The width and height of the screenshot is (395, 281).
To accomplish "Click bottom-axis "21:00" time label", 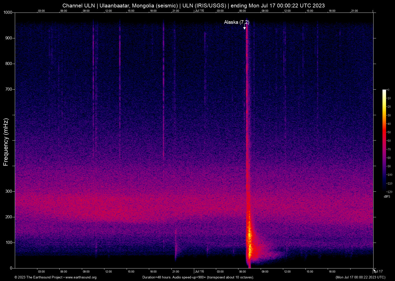I will point(175,272).
